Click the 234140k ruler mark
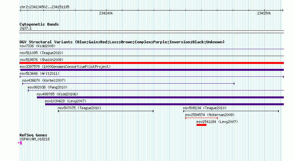293x161 pixels. tap(106, 13)
